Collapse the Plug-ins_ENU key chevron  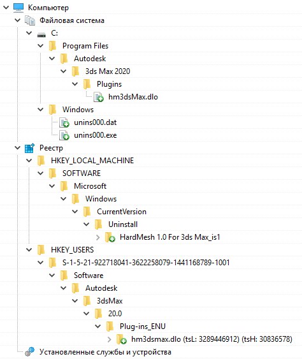click(x=97, y=326)
